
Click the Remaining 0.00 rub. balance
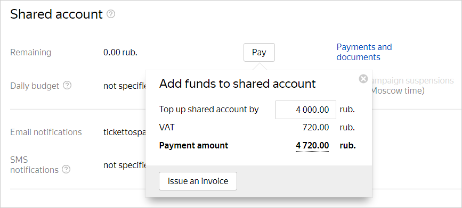tap(120, 52)
